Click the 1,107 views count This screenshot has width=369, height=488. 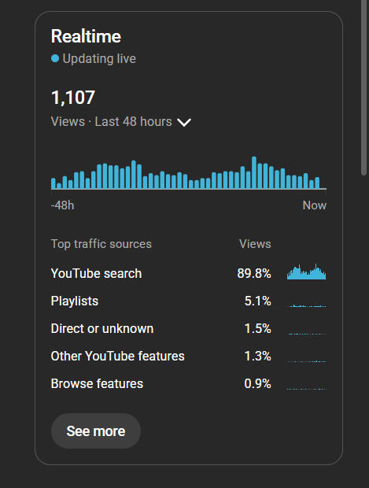(73, 98)
